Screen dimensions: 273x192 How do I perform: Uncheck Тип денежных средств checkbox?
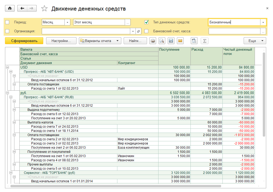click(x=146, y=22)
